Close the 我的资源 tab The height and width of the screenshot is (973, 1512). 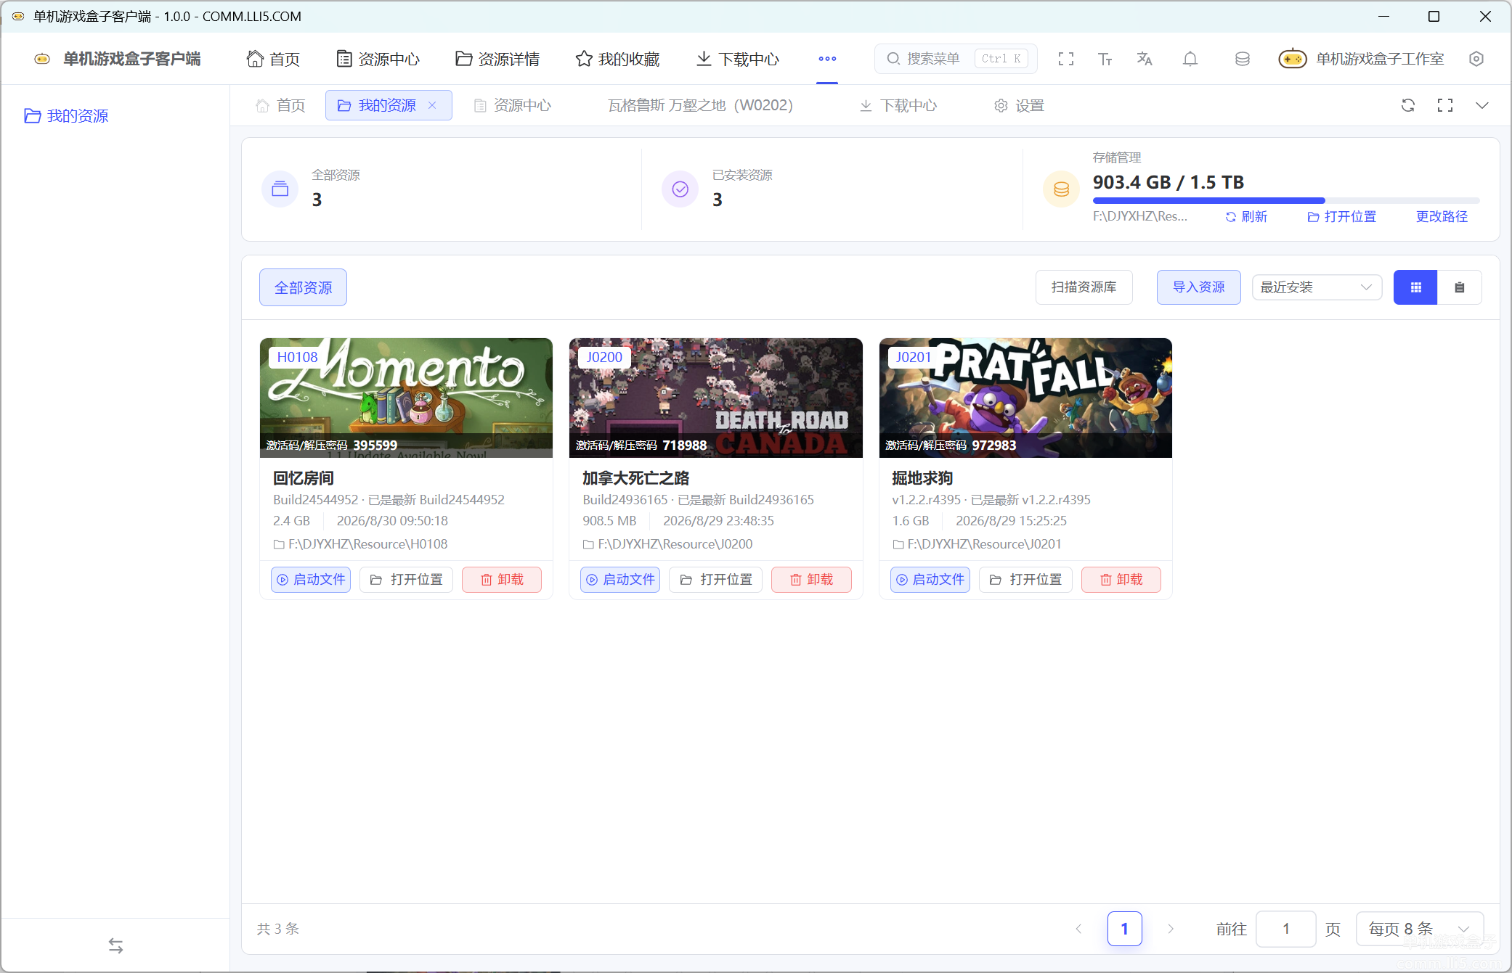tap(432, 105)
